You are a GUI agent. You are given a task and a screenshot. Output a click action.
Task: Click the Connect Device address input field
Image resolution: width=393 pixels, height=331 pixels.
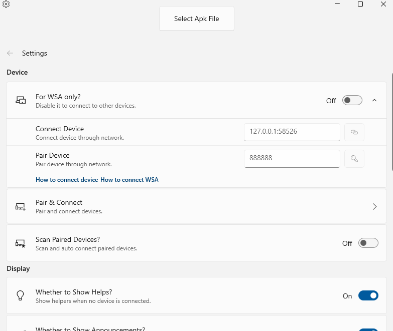pyautogui.click(x=292, y=132)
